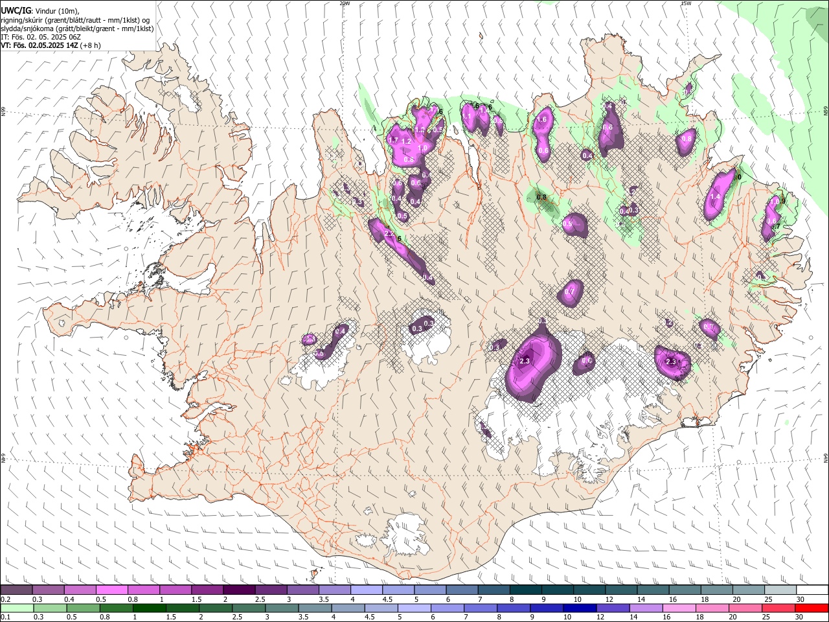Select the white "1.6" precipitation value on the map
Image resolution: width=829 pixels, height=622 pixels.
coord(542,119)
